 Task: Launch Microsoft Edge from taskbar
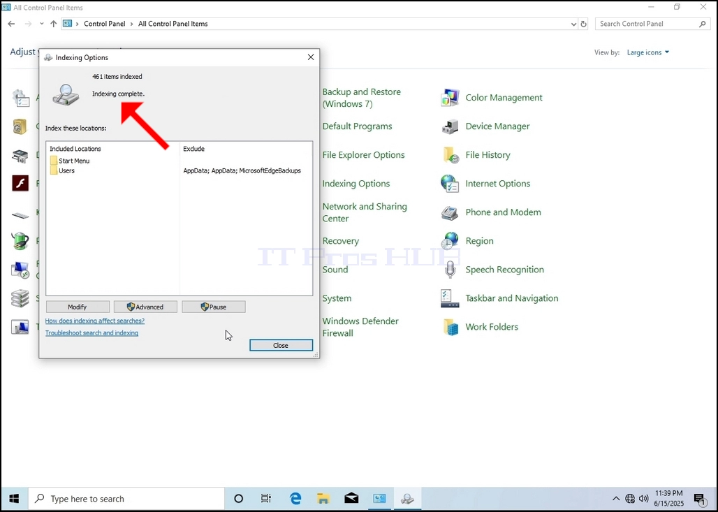click(x=295, y=499)
